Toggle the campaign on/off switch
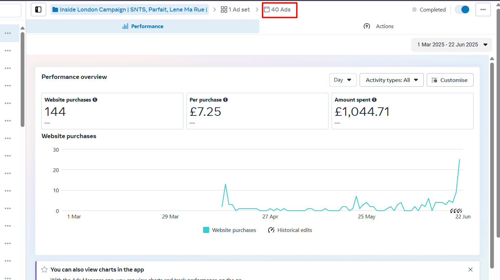500x280 pixels. pyautogui.click(x=462, y=9)
